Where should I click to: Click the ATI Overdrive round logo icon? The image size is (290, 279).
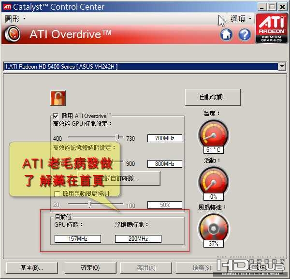coord(13,34)
